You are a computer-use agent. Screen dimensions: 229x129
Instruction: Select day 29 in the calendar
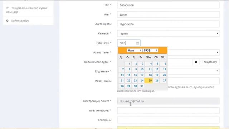click(x=128, y=86)
